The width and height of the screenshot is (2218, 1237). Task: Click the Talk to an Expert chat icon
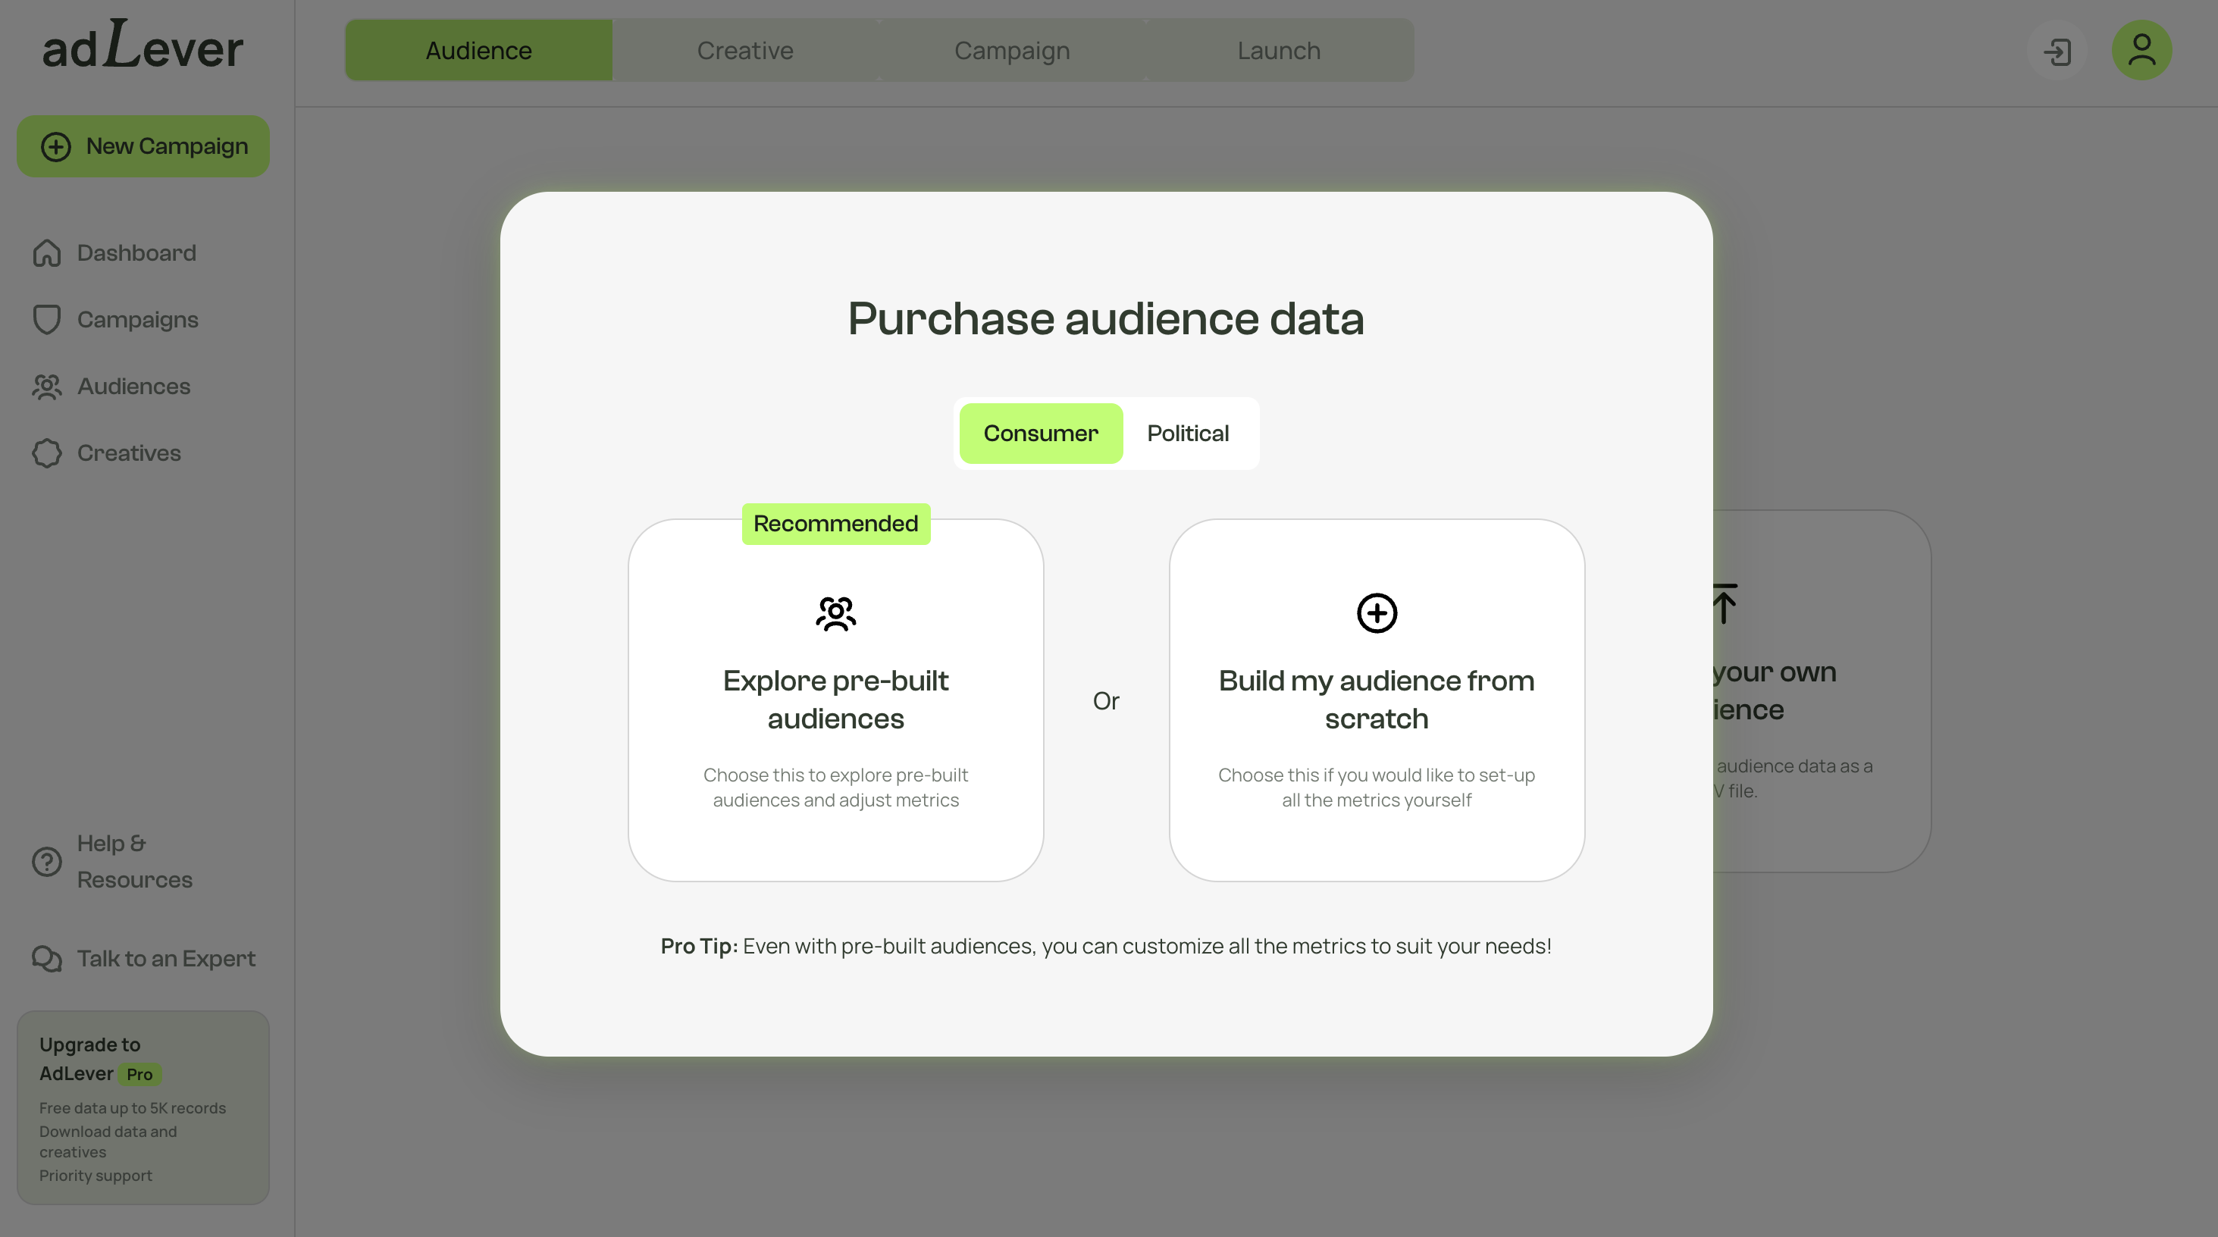click(x=46, y=958)
